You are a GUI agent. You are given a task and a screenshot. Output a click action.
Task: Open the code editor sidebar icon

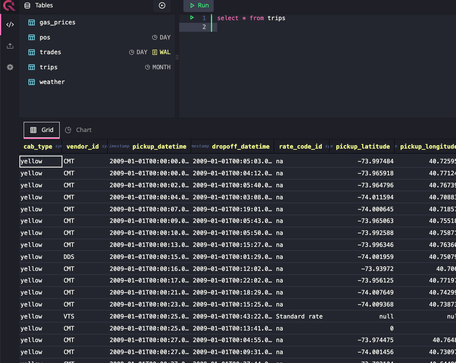tap(10, 24)
